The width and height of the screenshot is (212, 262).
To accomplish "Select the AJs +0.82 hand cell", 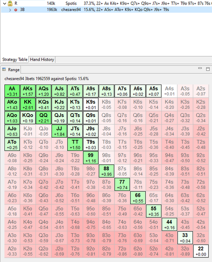I will coord(59,91).
